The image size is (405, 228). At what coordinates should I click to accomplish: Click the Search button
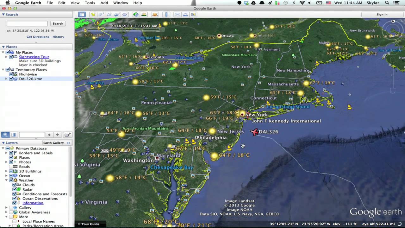pyautogui.click(x=58, y=23)
